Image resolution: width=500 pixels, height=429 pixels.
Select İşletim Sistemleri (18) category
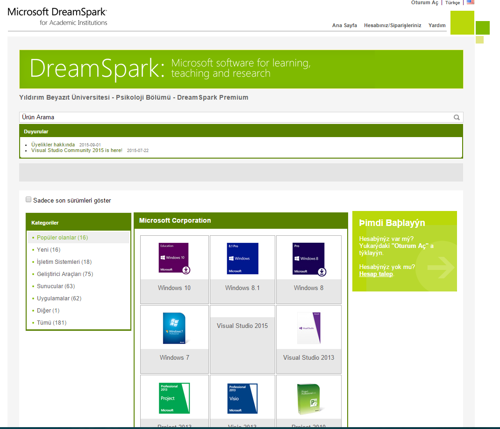pyautogui.click(x=64, y=262)
